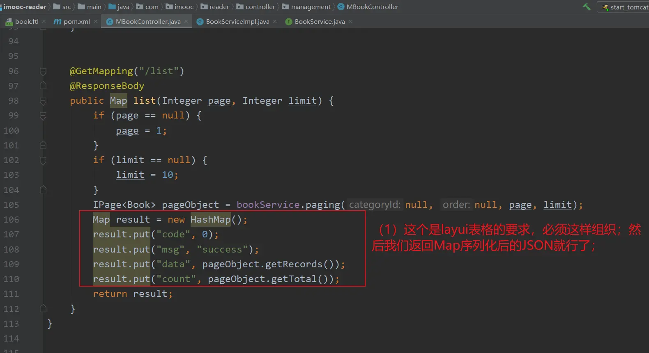Screen dimensions: 649x353
Task: Close the MBookController.java tab
Action: [x=186, y=21]
